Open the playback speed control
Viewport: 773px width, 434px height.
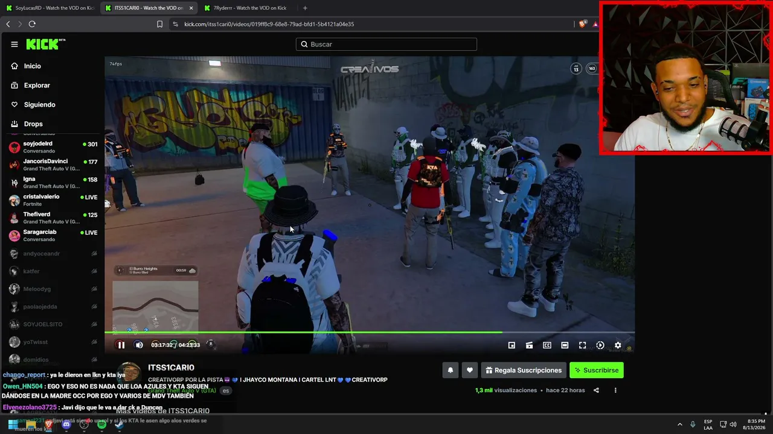coord(600,345)
